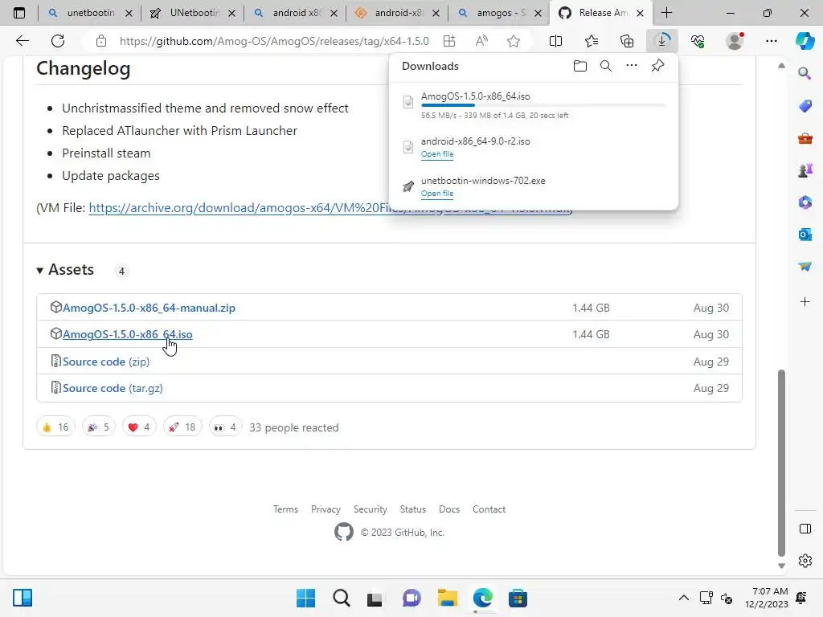Add party popper reaction with 5
This screenshot has height=617, width=823.
99,427
